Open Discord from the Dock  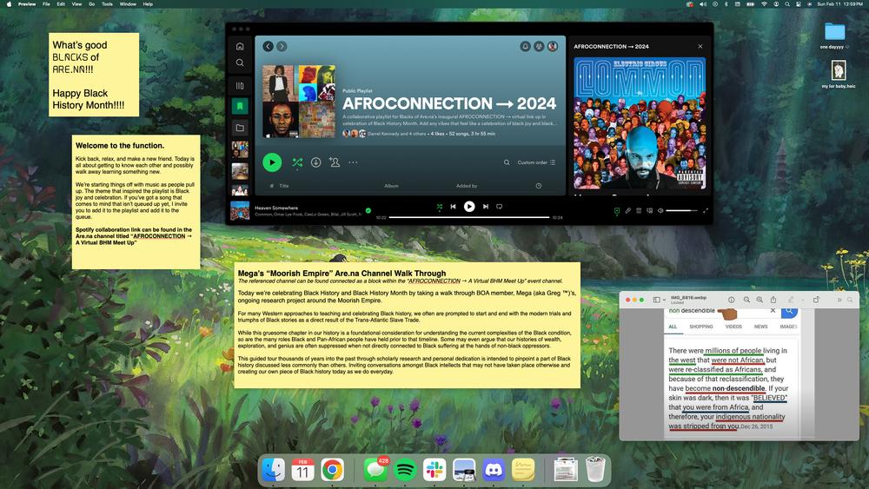(494, 470)
